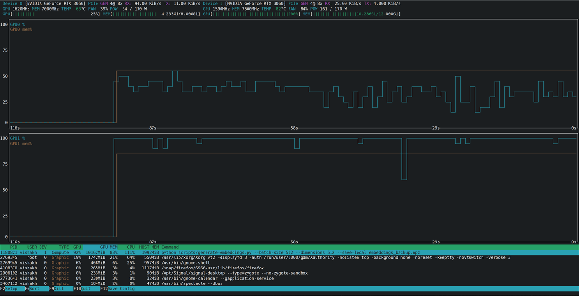This screenshot has height=296, width=579.
Task: Sort by the PID column header
Action: (x=14, y=247)
